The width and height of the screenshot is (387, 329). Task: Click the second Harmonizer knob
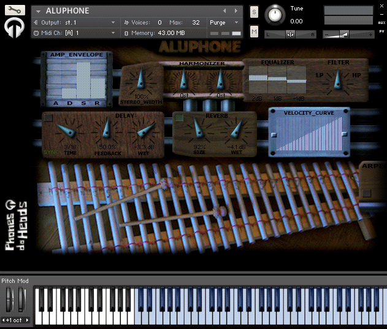220,81
